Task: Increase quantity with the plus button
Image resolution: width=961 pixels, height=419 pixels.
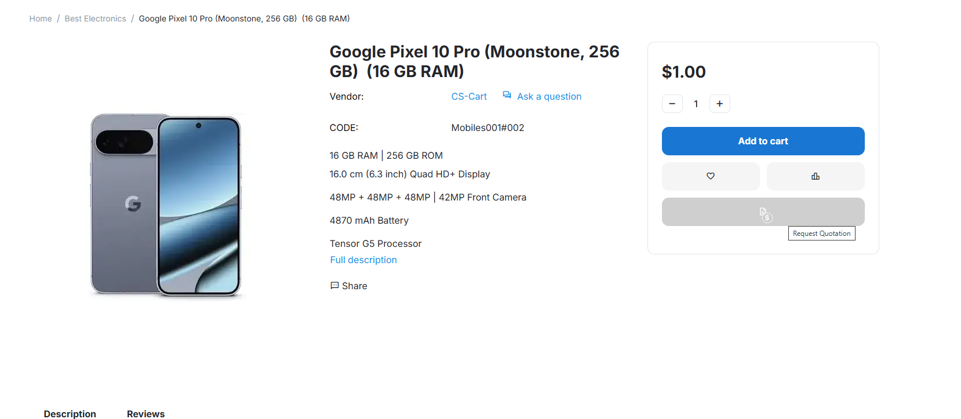Action: coord(719,104)
